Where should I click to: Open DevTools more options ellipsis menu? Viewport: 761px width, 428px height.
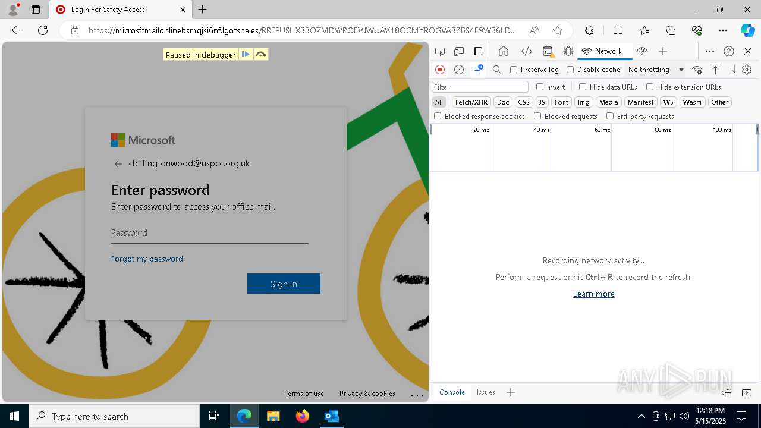(x=710, y=51)
